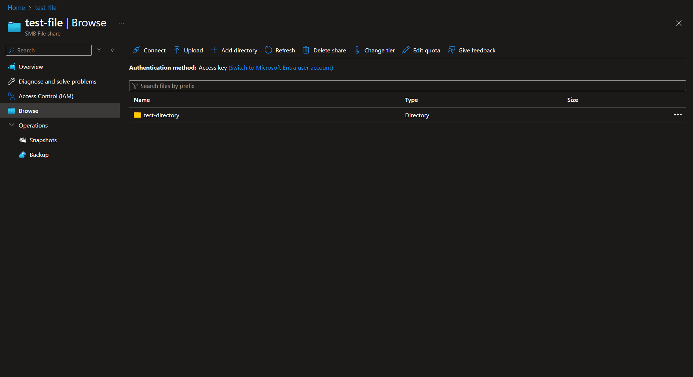Open the test-directory folder
The width and height of the screenshot is (693, 377).
coord(161,115)
